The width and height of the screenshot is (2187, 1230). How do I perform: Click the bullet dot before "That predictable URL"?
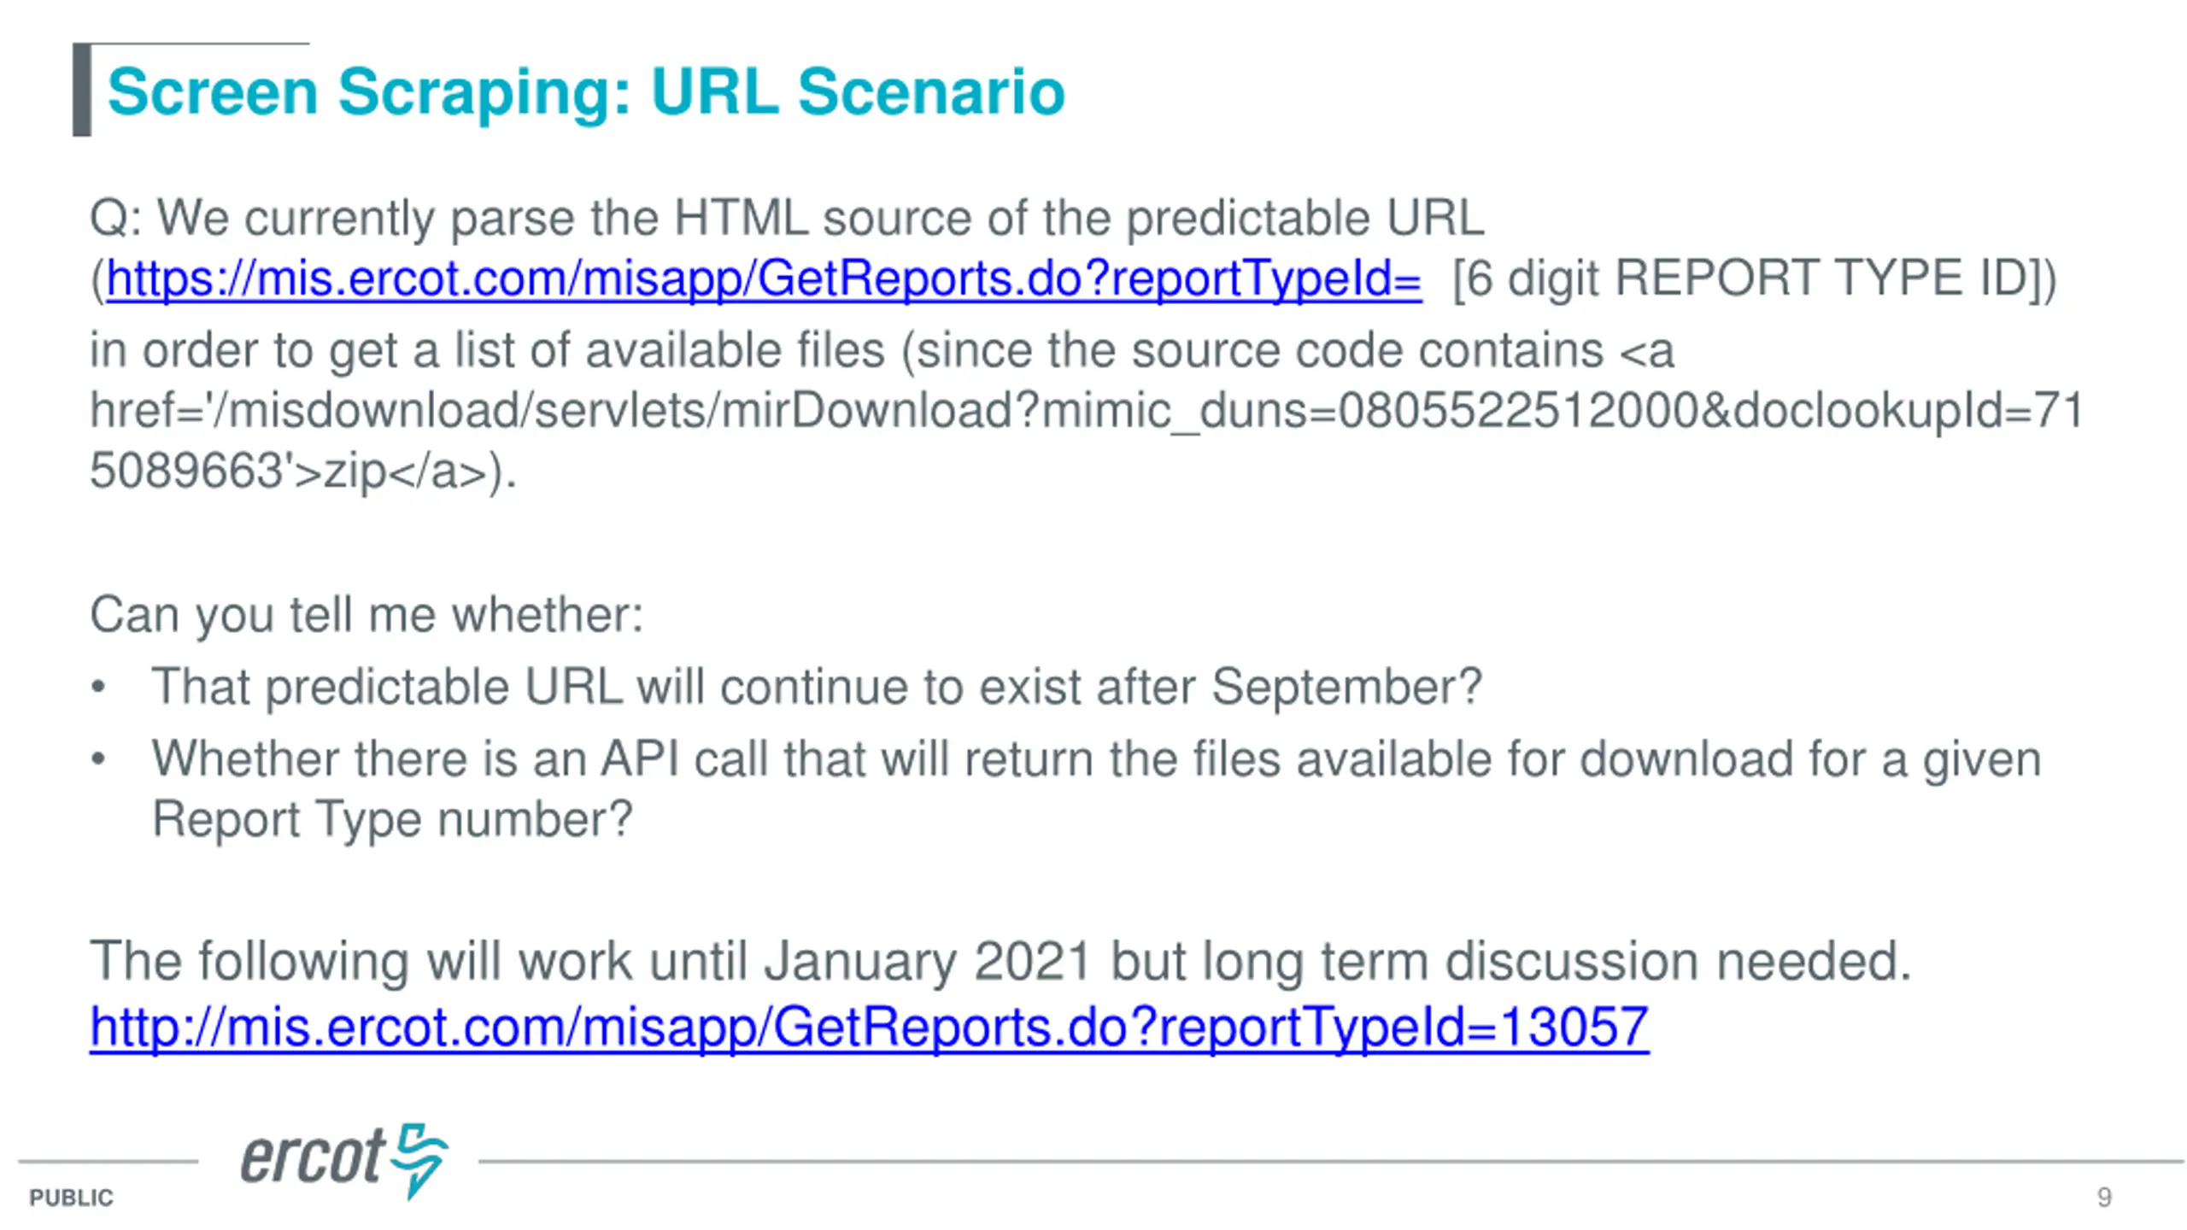coord(99,687)
